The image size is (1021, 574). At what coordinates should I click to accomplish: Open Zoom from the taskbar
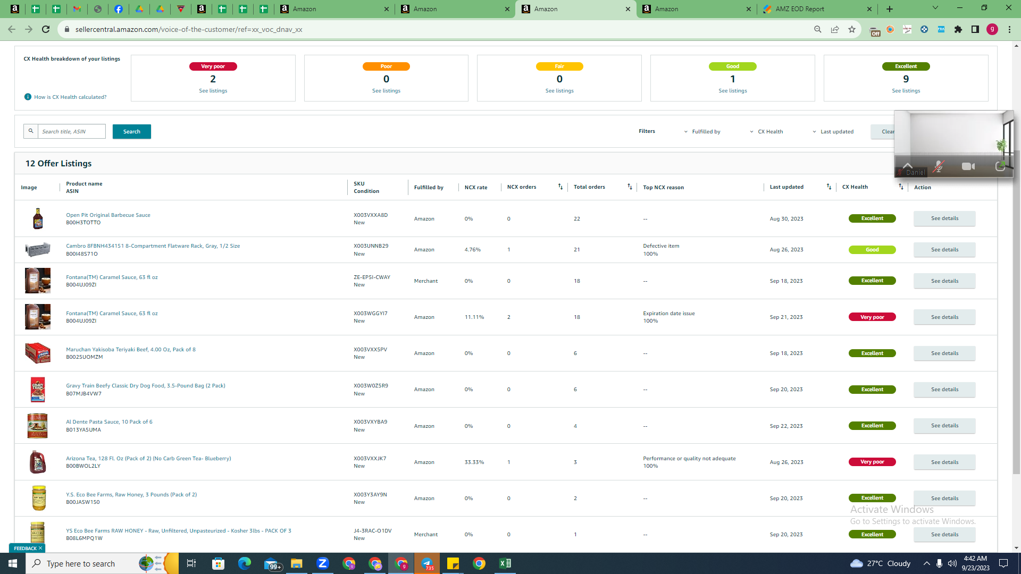click(x=323, y=563)
